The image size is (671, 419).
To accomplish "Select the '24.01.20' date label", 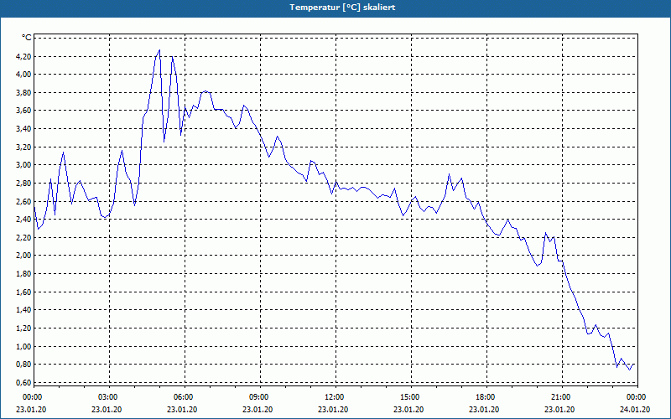I will (x=635, y=409).
